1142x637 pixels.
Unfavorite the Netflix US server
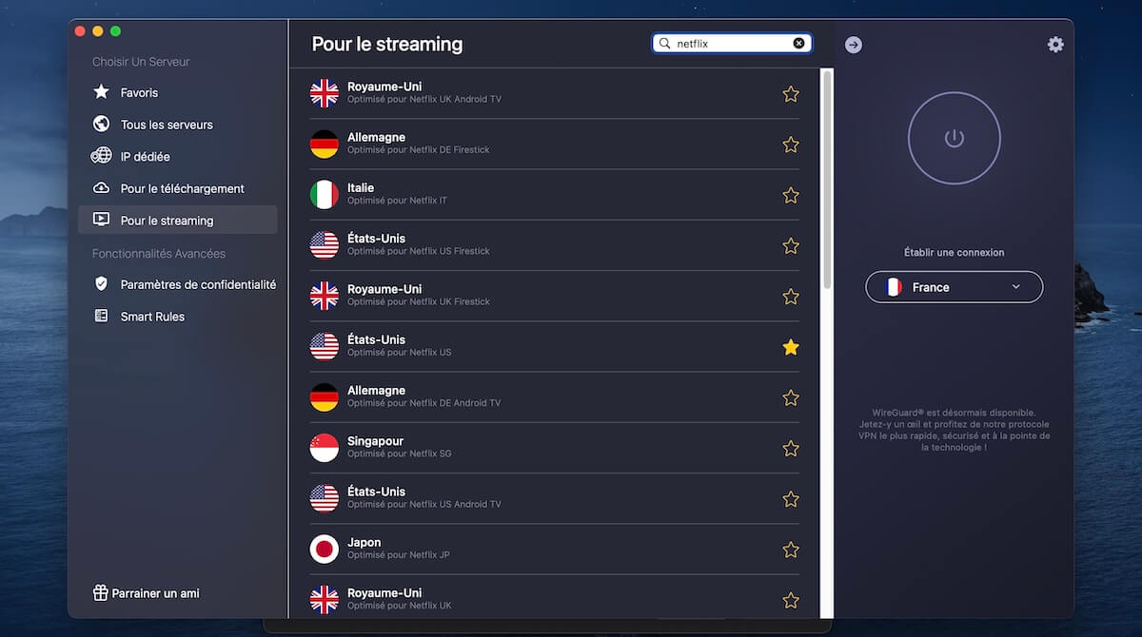click(x=790, y=347)
